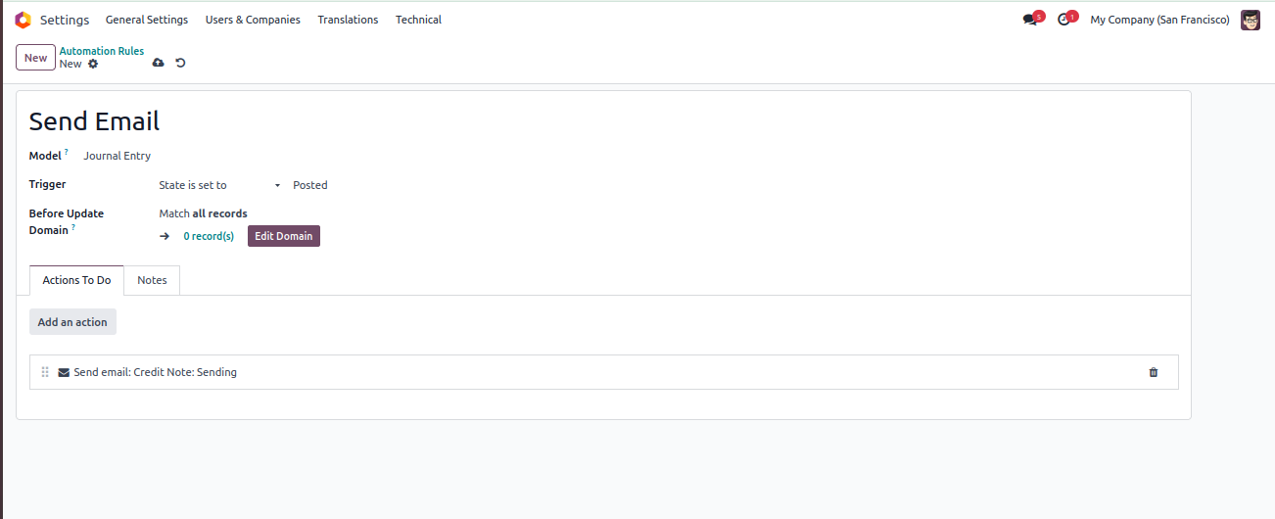Click the 'Match all records' domain text
The width and height of the screenshot is (1275, 519).
pos(203,213)
